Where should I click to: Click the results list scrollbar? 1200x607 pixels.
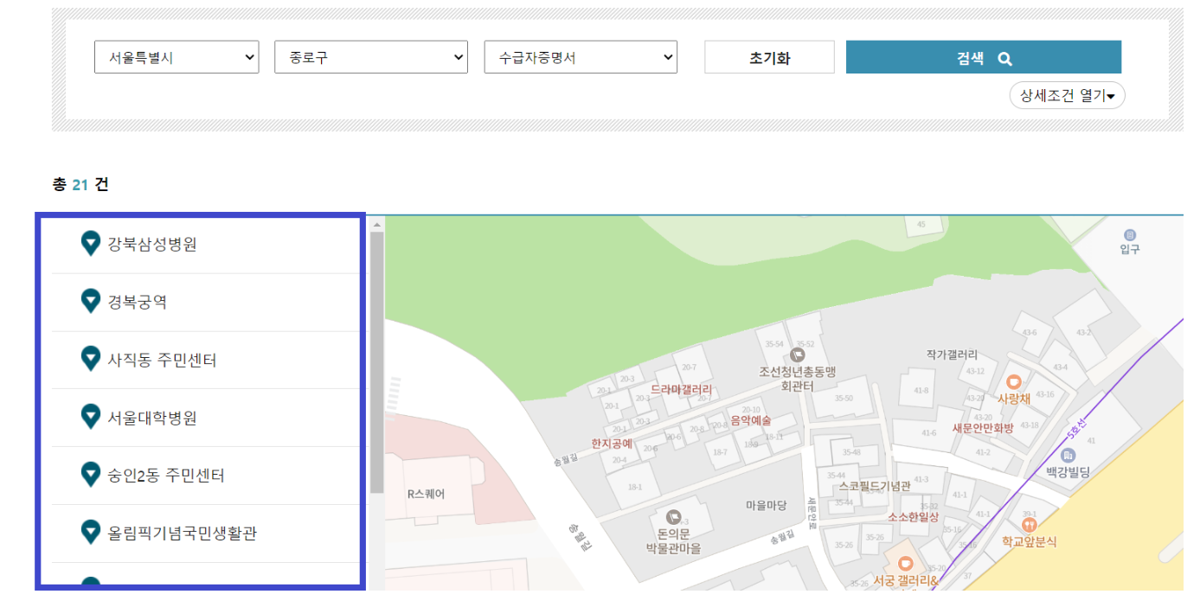[x=375, y=346]
